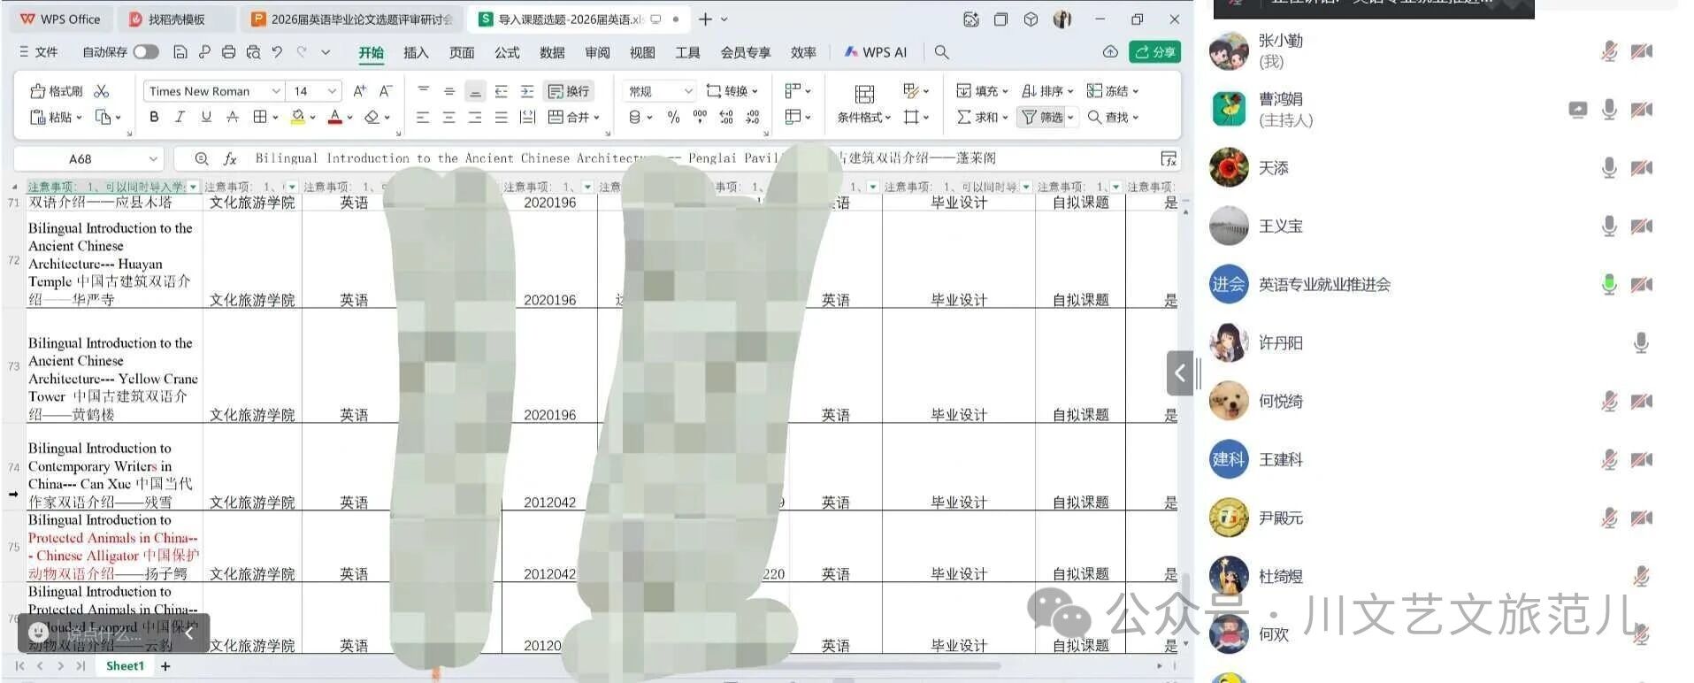Click the Undo arrow icon
The height and width of the screenshot is (683, 1694).
[x=277, y=52]
